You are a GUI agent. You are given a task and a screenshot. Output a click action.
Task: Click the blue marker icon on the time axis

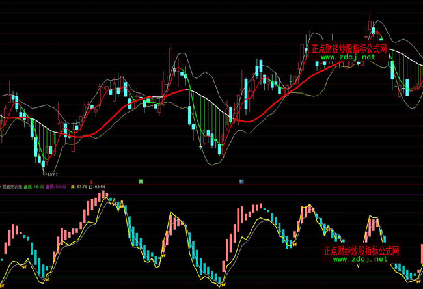point(241,181)
